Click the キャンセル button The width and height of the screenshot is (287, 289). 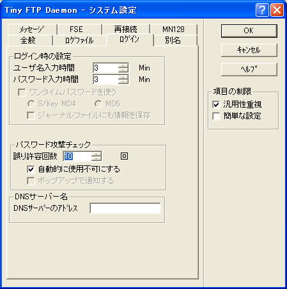(249, 50)
